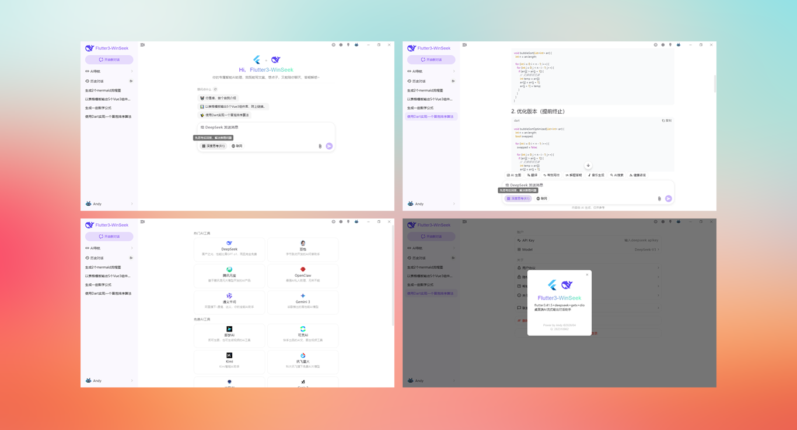797x430 pixels.
Task: Choose the 你是谁，做个自我介绍 suggestion in the welcome window
Action: [x=218, y=98]
